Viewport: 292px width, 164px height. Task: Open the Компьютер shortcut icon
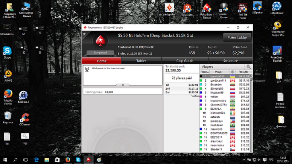(26, 10)
